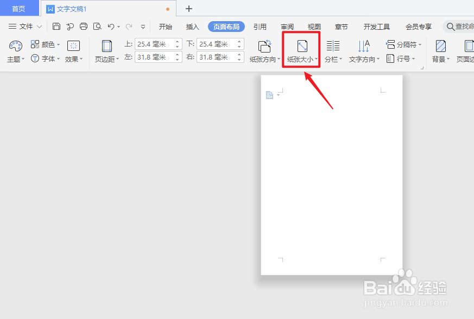Viewport: 474px width, 319px height.
Task: Click inside the blank document page
Action: (332, 175)
